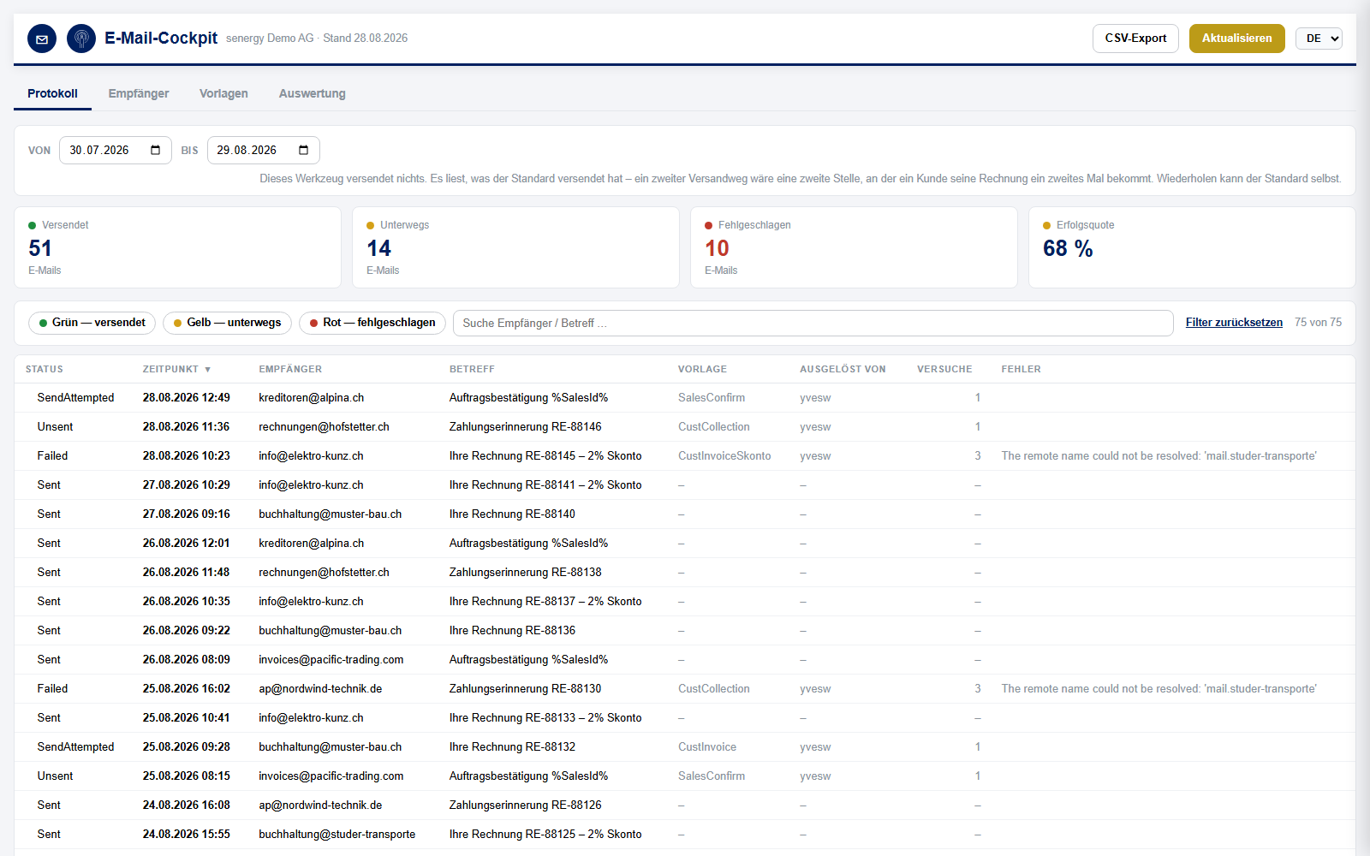Select the Fehlgeschlagen card showing 10
The image size is (1370, 856).
point(855,247)
